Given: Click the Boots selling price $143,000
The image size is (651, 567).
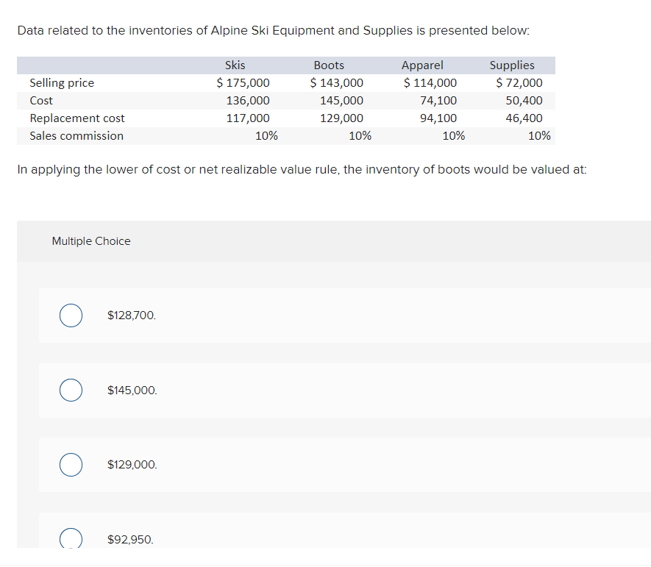Looking at the screenshot, I should tap(336, 83).
